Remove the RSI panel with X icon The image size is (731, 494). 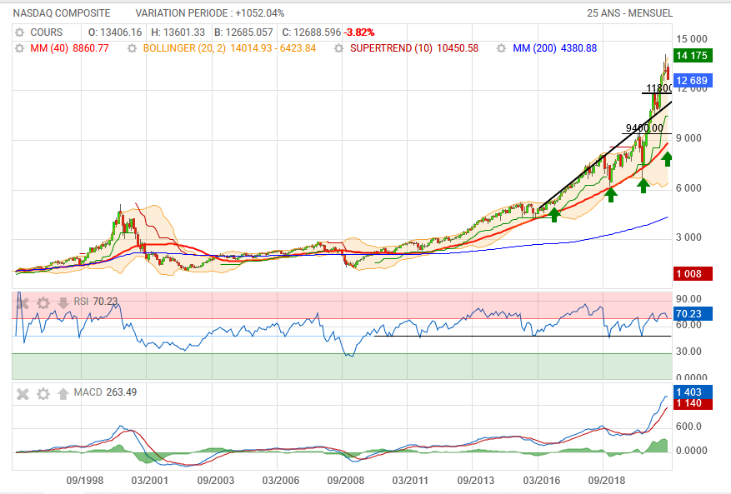pos(23,303)
